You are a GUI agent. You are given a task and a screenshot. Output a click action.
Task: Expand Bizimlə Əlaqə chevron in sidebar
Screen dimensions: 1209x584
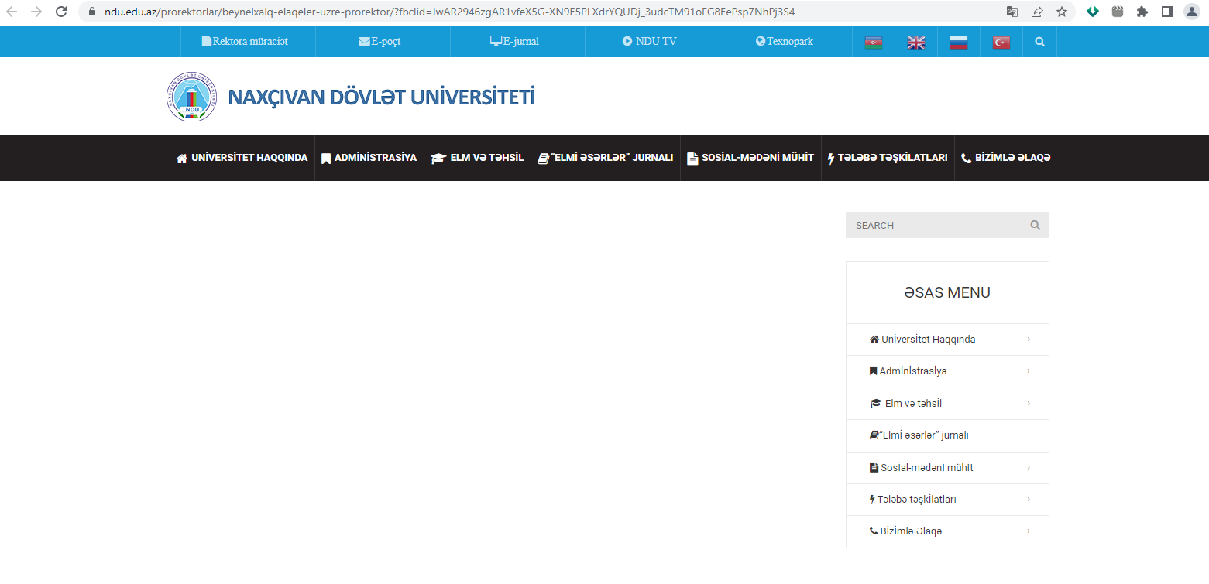[1029, 531]
